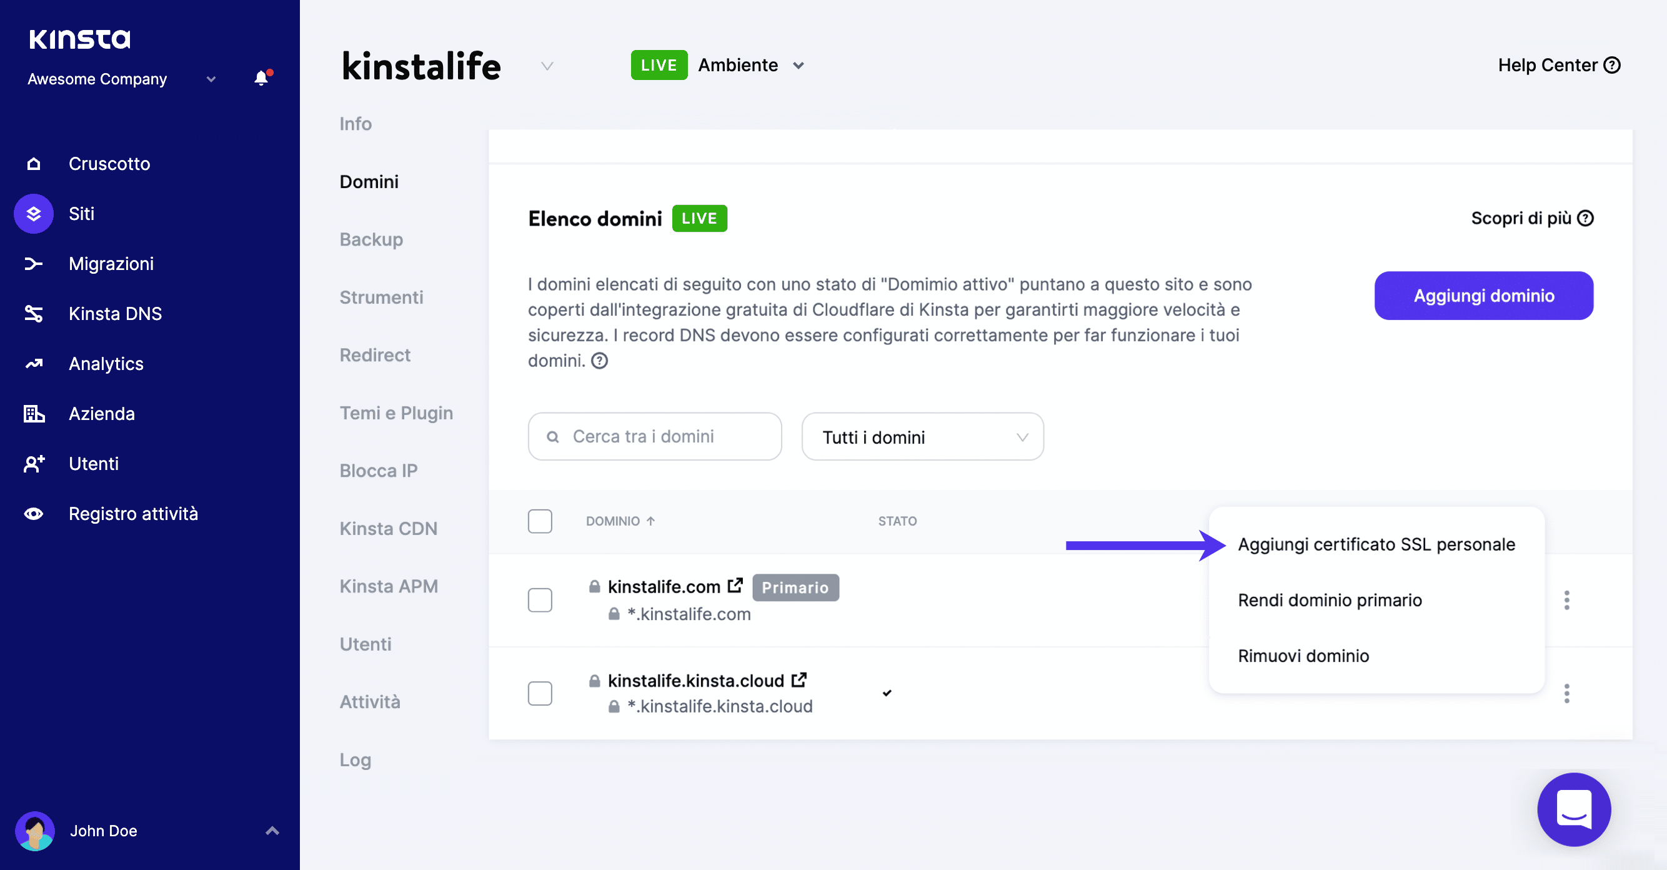Toggle the select-all domains checkbox
This screenshot has height=870, width=1667.
click(x=540, y=521)
